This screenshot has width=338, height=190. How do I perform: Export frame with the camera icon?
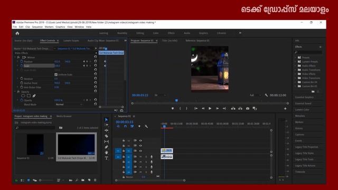248,108
